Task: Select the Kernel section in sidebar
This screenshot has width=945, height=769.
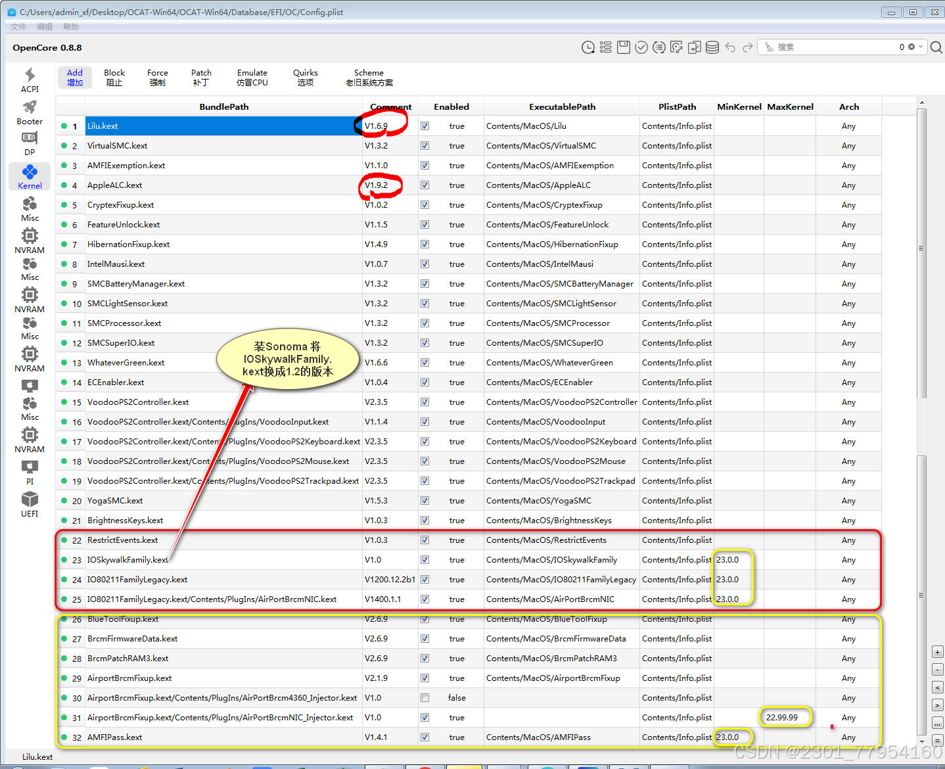Action: pyautogui.click(x=30, y=177)
